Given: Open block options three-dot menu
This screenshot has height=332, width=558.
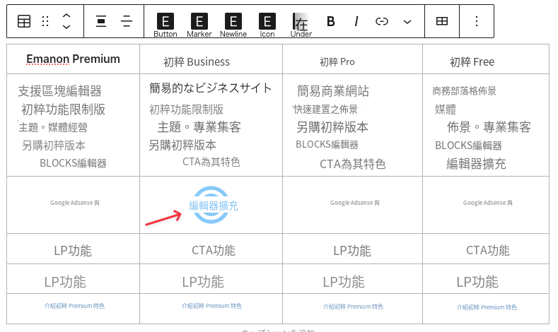Looking at the screenshot, I should pos(477,21).
